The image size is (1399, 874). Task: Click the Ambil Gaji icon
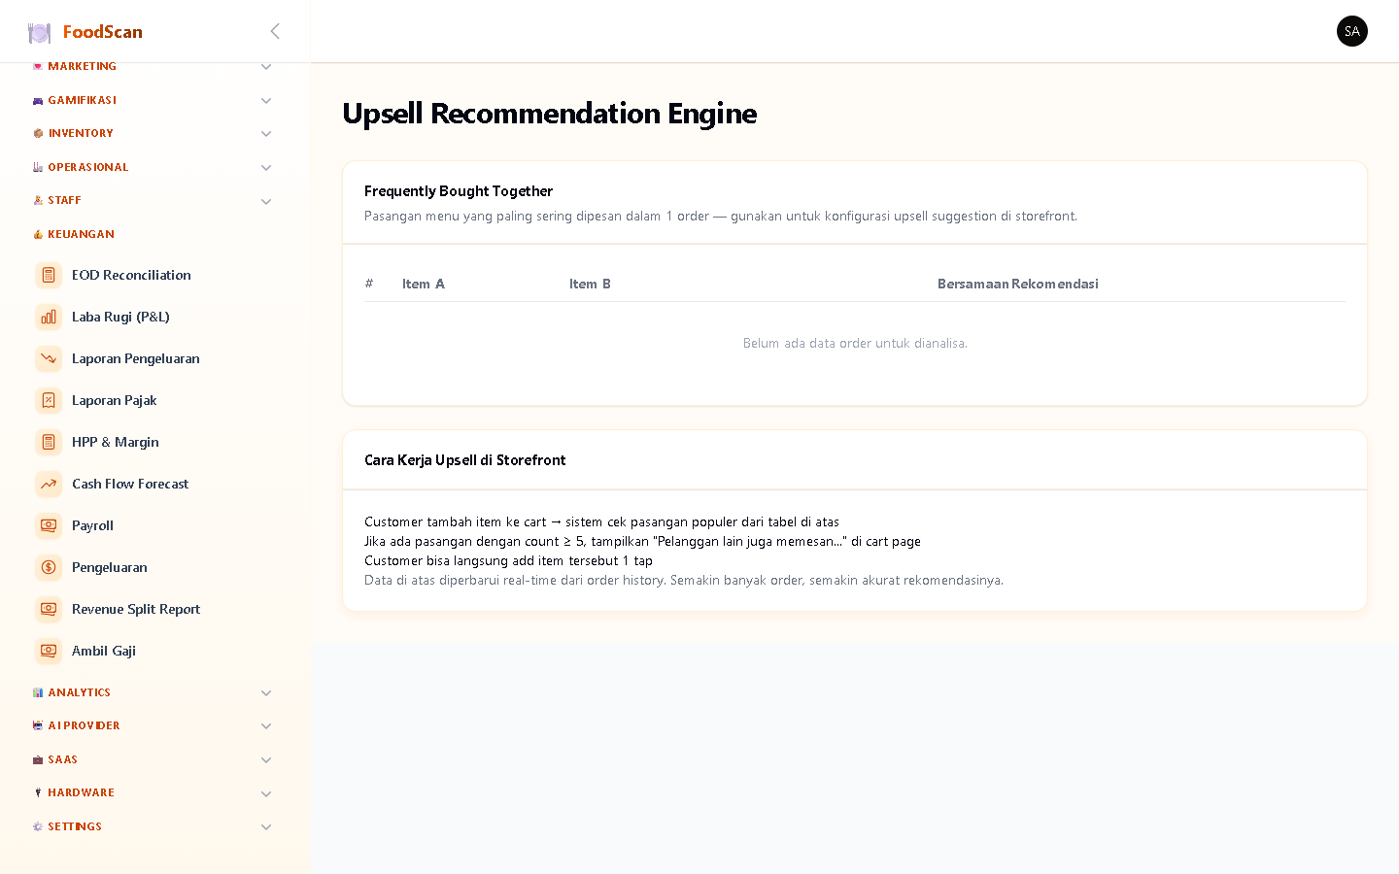tap(49, 651)
